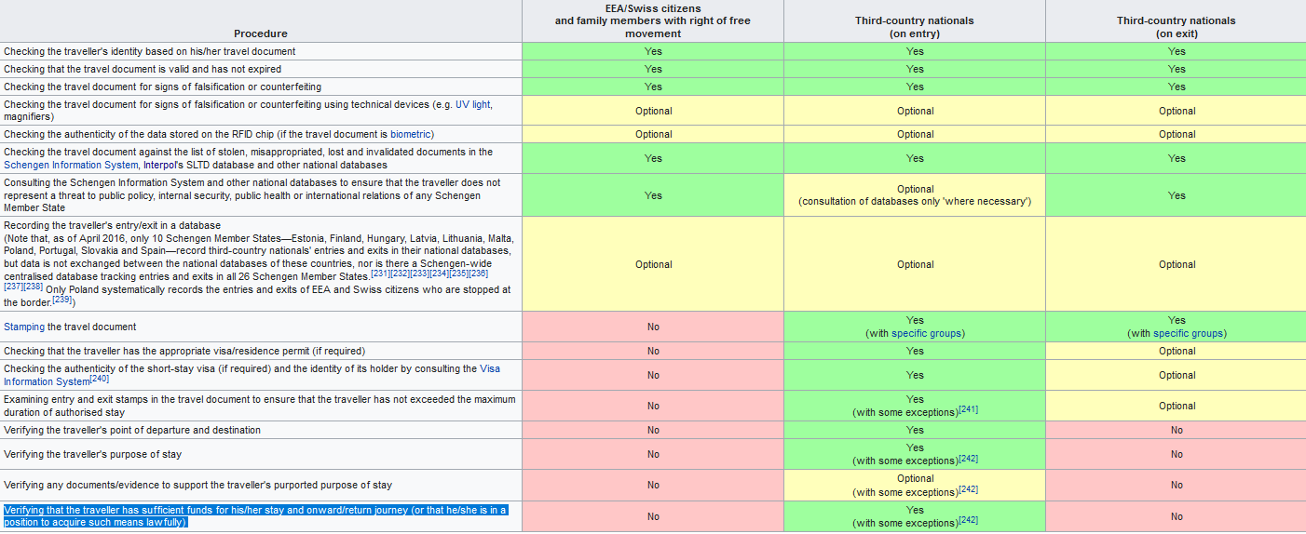Open the UV light link
Screen dimensions: 1306x534
point(473,104)
